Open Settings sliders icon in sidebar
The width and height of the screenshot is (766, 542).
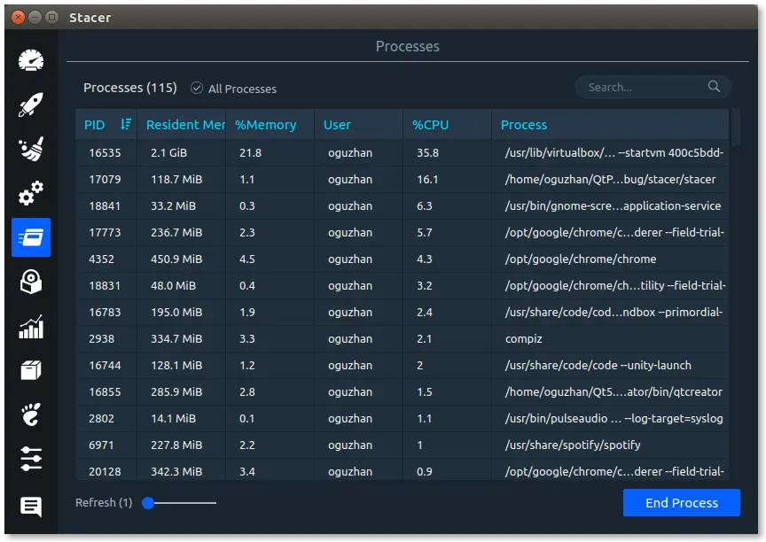tap(31, 460)
